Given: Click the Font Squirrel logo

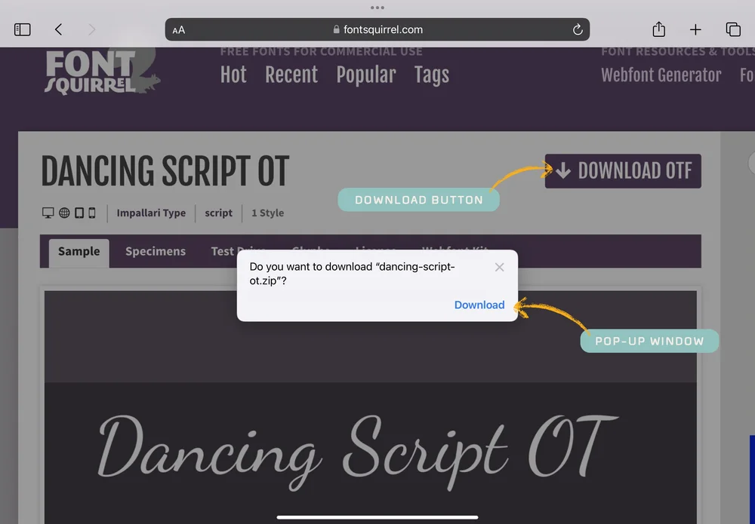Looking at the screenshot, I should [98, 72].
